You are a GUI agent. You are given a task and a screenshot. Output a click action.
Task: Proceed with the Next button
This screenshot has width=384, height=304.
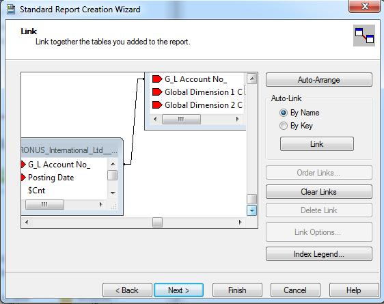[178, 290]
